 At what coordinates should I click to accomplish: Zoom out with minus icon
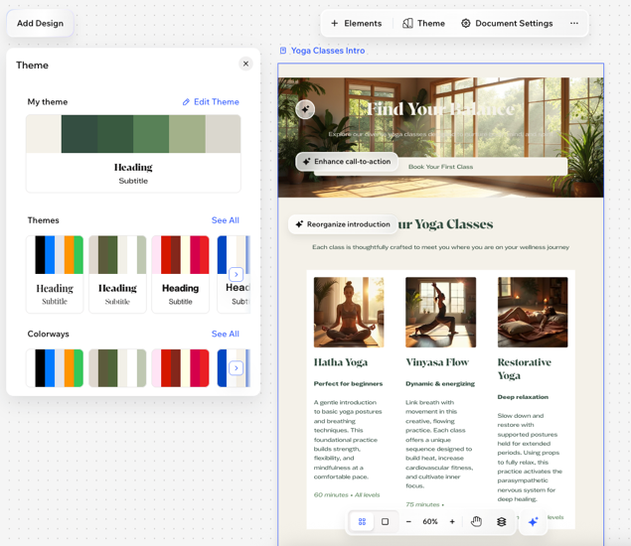click(408, 521)
